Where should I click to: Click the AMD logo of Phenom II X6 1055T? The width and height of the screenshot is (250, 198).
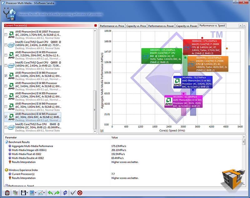click(11, 35)
